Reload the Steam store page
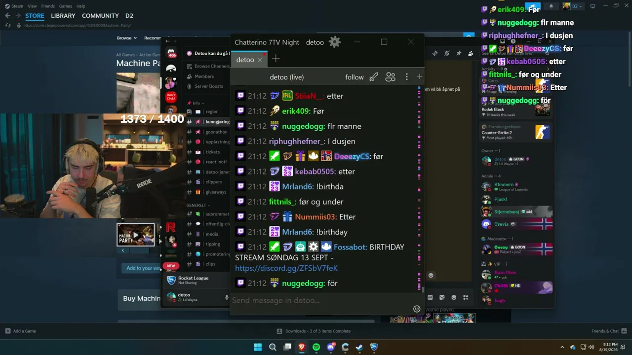Image resolution: width=632 pixels, height=355 pixels. pyautogui.click(x=7, y=25)
